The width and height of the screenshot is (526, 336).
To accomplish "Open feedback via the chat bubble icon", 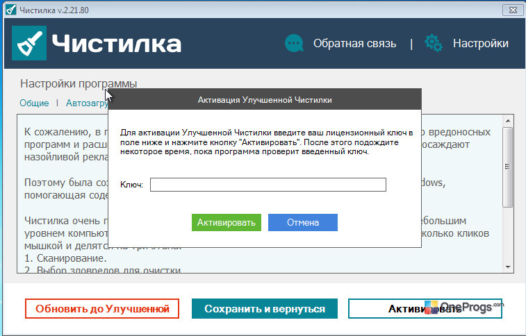I will tap(294, 43).
